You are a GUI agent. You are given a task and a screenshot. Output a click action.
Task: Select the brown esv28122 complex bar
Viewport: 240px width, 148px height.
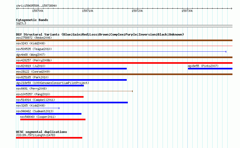(124, 74)
